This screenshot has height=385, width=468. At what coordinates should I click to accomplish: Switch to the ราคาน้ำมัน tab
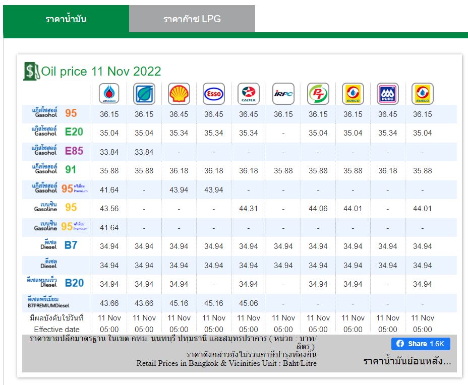pyautogui.click(x=66, y=19)
